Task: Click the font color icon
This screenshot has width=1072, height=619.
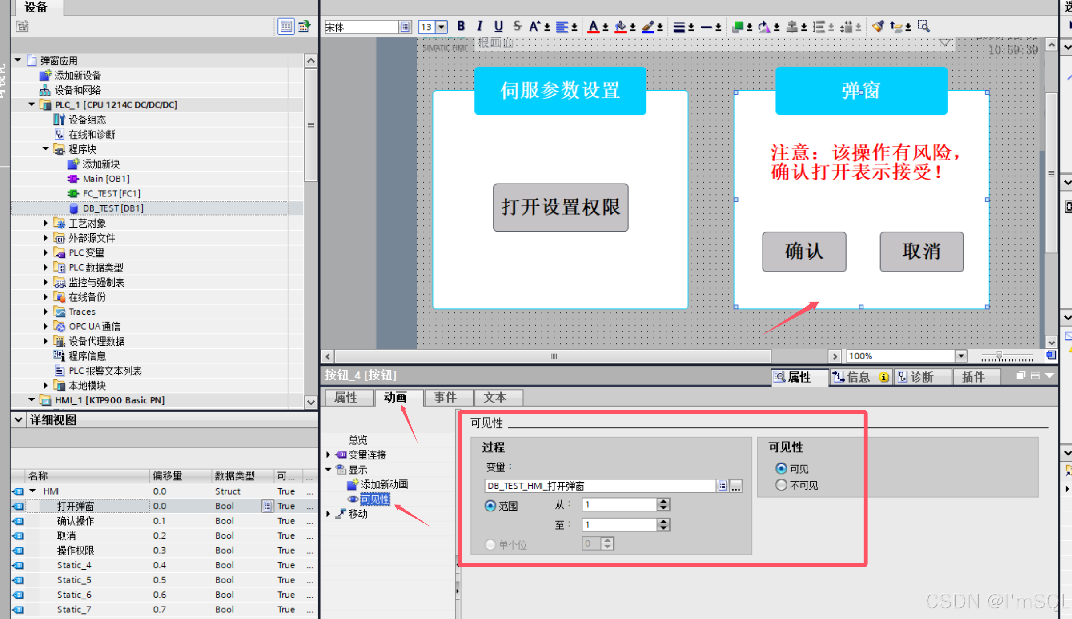Action: 593,27
